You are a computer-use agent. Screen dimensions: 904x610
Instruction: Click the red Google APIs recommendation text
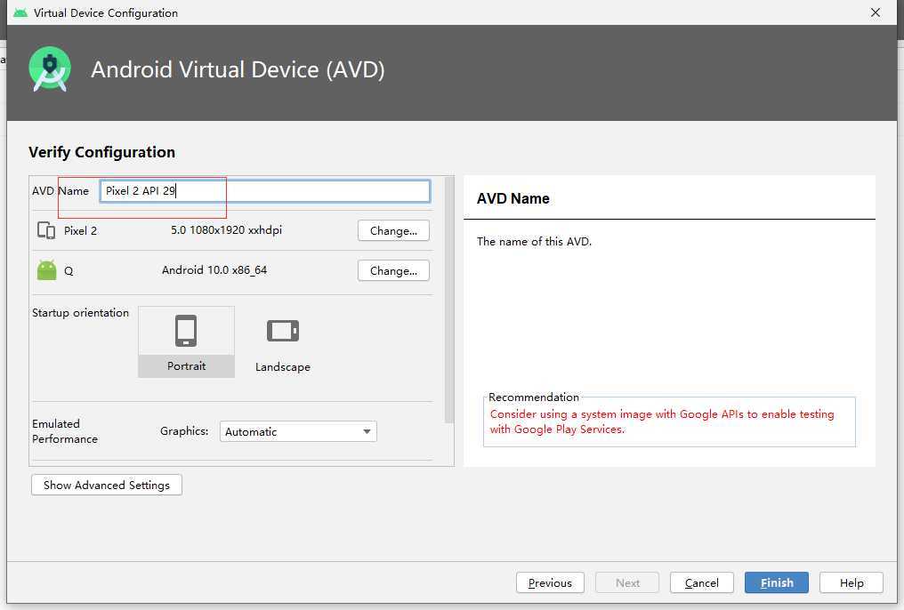coord(662,421)
